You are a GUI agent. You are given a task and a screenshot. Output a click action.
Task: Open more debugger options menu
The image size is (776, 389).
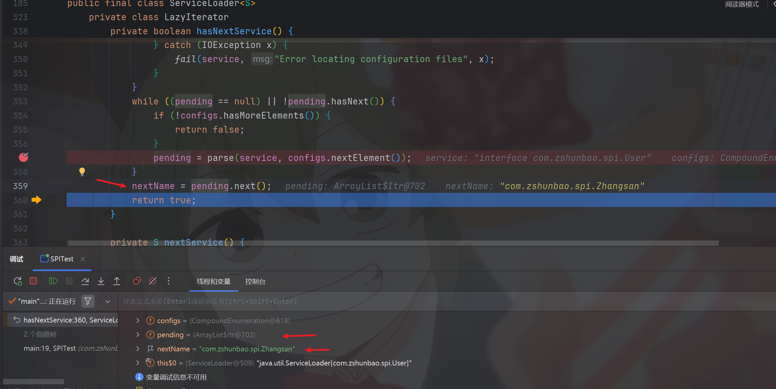169,281
